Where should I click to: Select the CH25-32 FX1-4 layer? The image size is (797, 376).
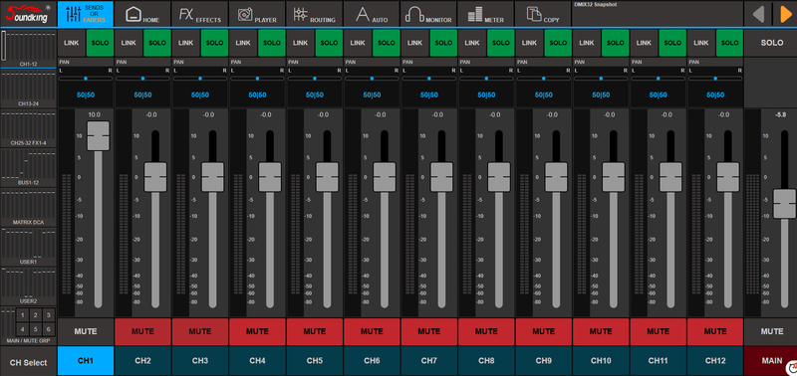coord(28,128)
